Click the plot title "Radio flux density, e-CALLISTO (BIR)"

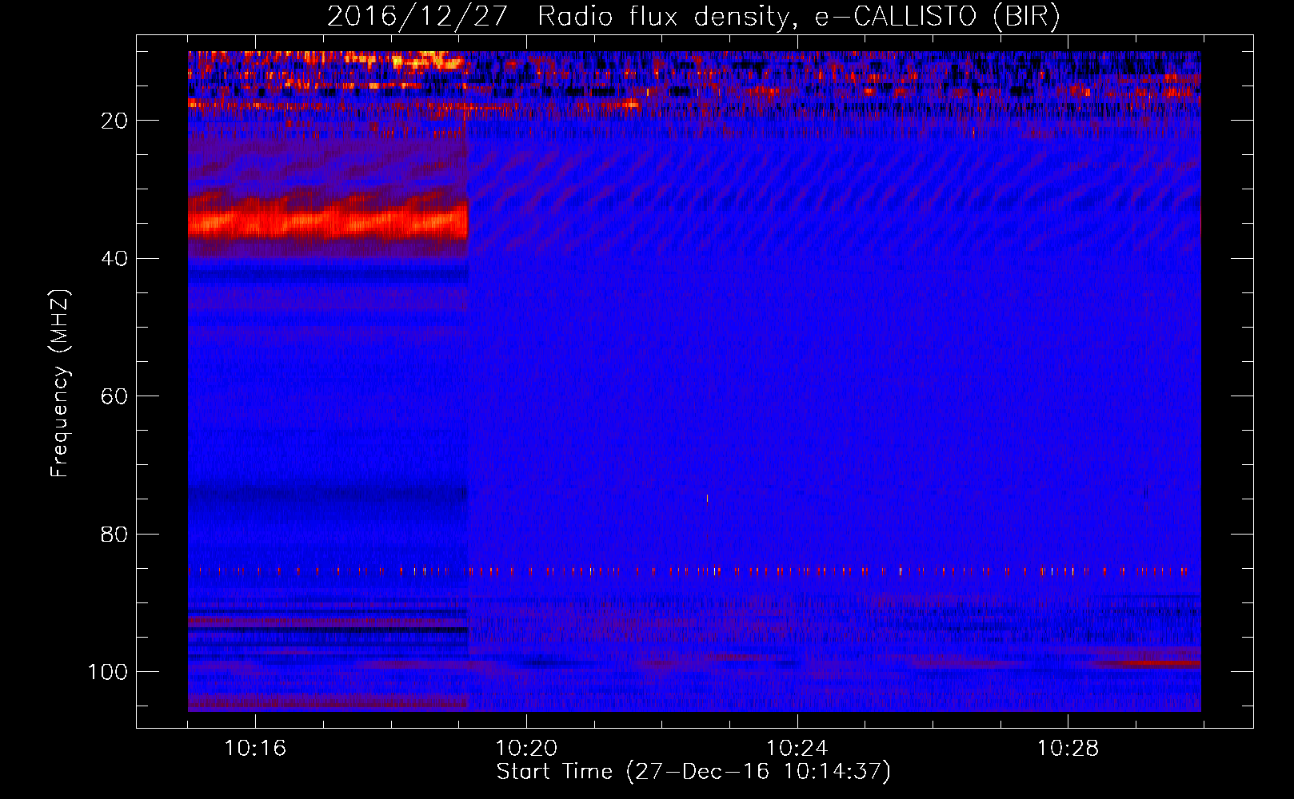(x=798, y=17)
